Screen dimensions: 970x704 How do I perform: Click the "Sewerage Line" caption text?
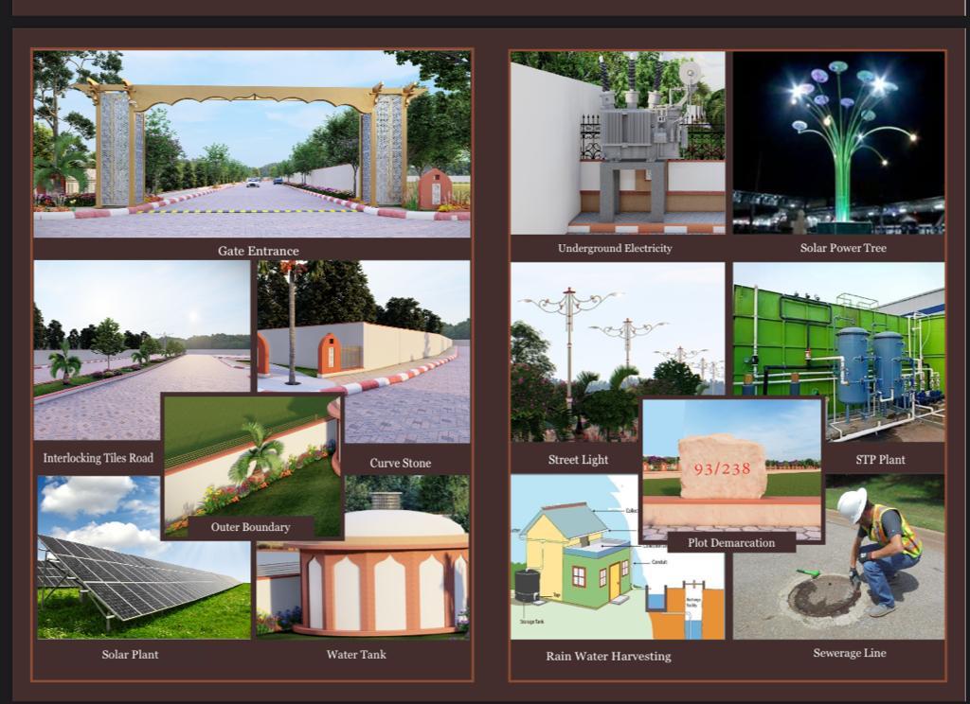point(850,653)
